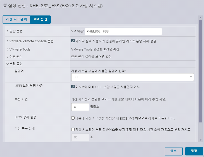The height and width of the screenshot is (157, 204).
Task: Enable the BIOS 강제 설정 checkbox
Action: (x=73, y=118)
